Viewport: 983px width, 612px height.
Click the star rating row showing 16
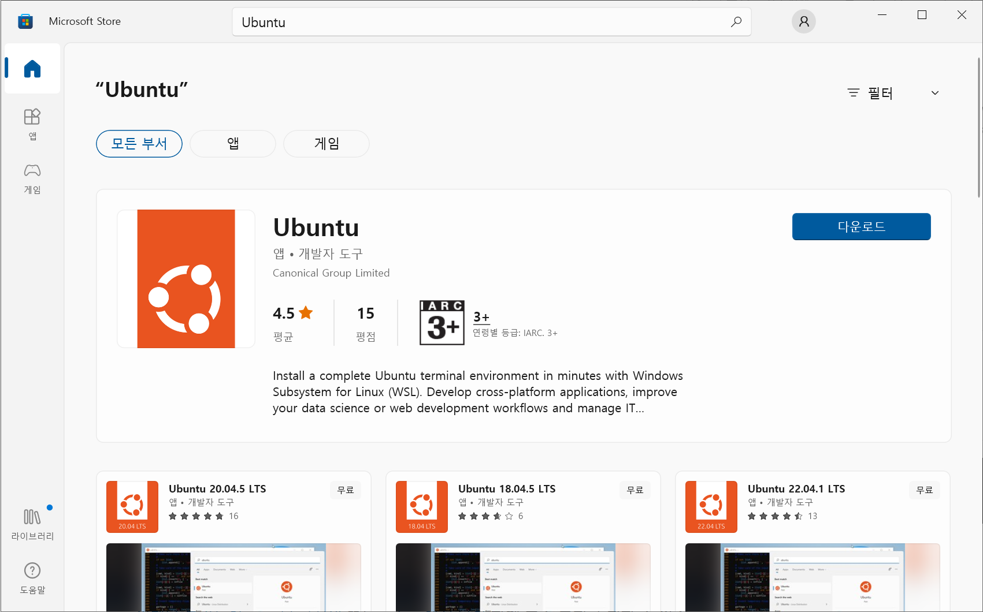[203, 516]
